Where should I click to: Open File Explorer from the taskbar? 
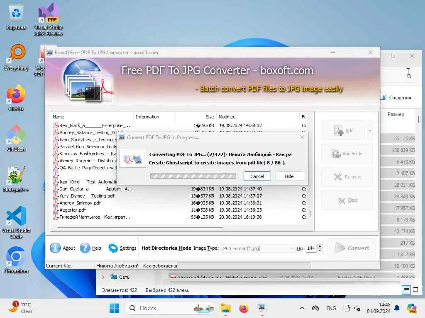coord(225,308)
